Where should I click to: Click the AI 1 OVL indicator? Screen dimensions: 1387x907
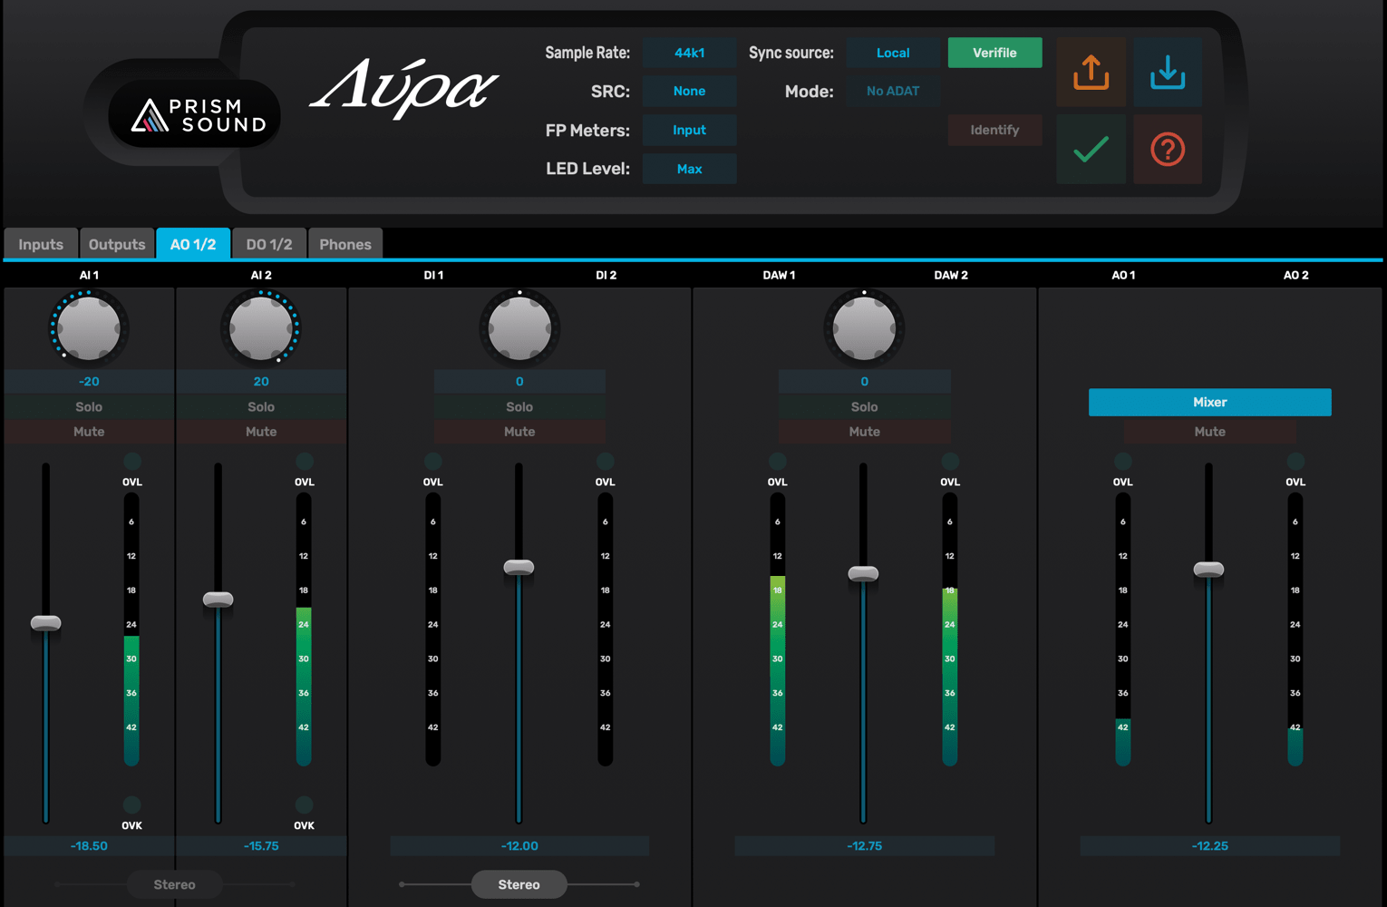click(x=132, y=461)
